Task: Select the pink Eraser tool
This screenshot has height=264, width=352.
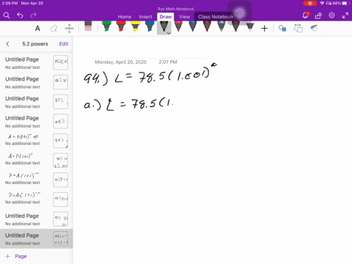Action: tap(88, 26)
